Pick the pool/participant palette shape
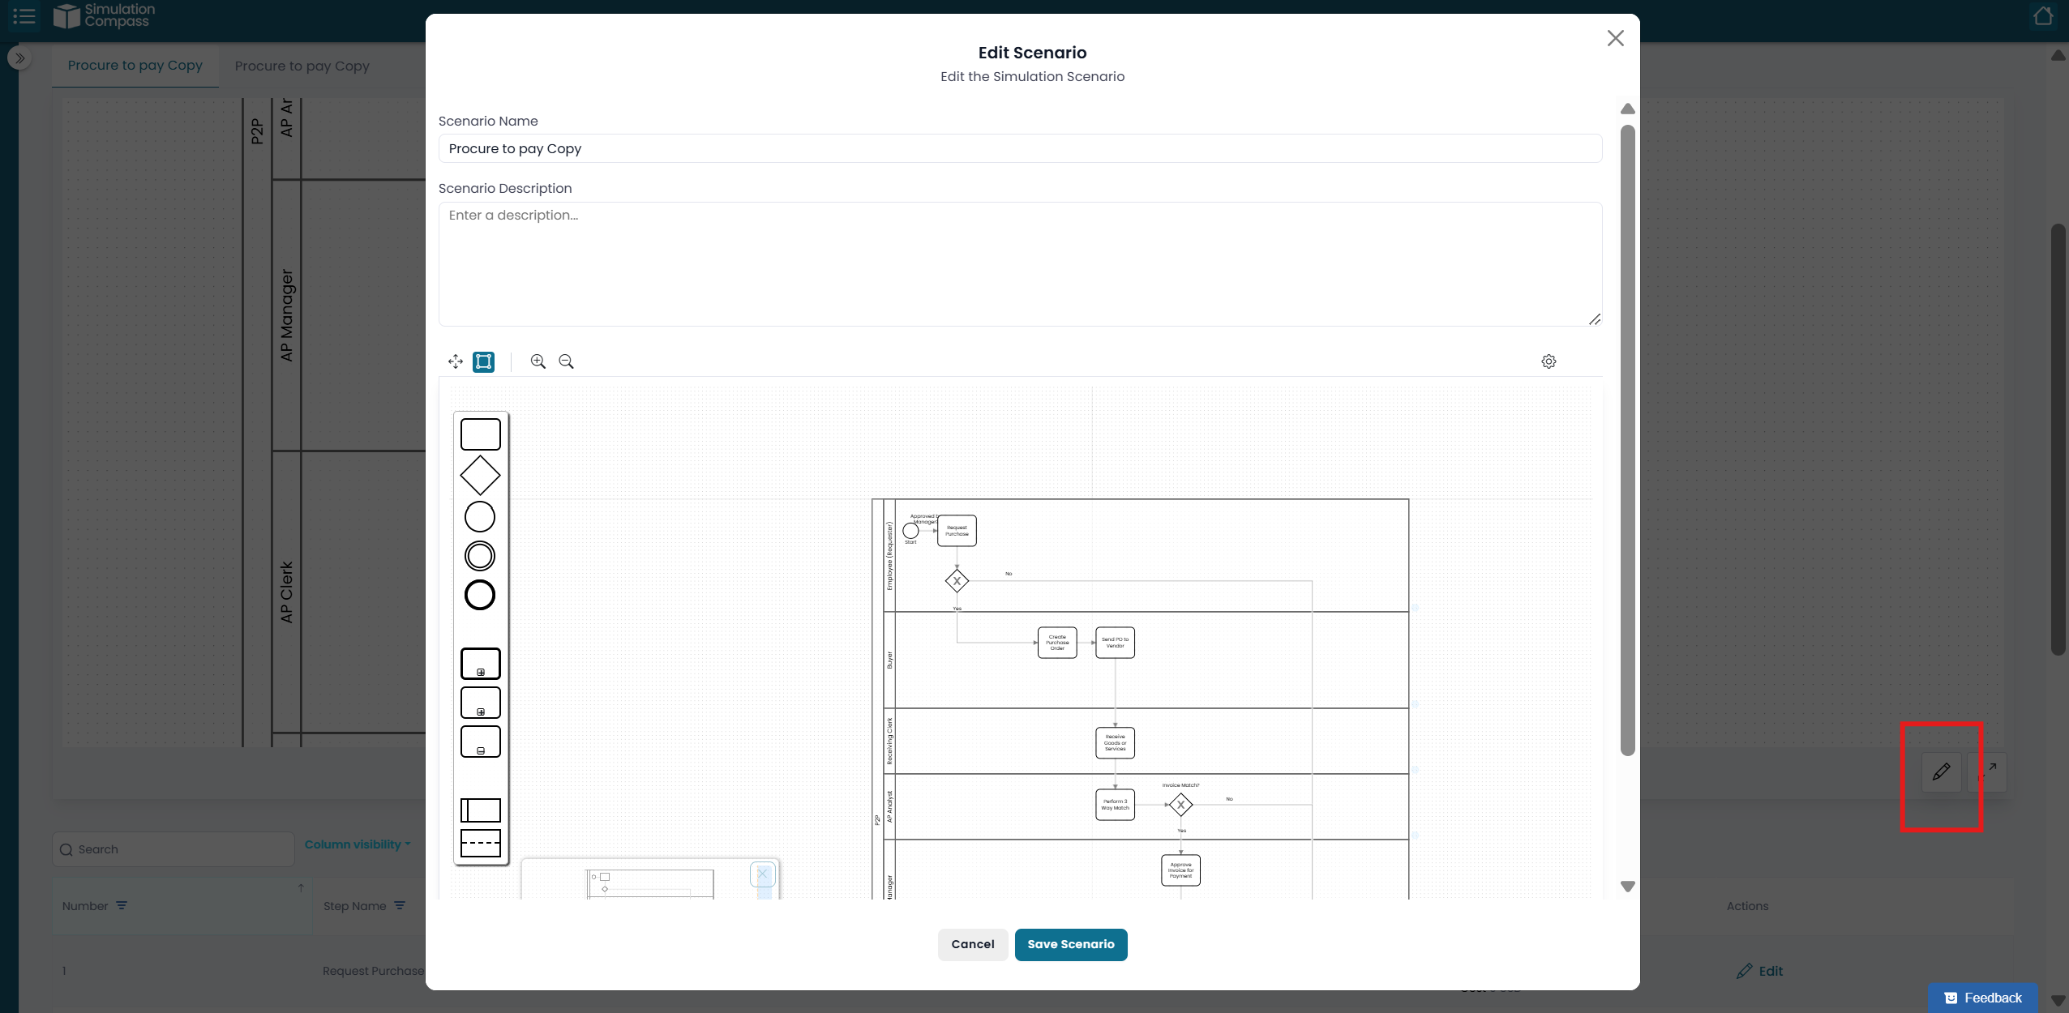This screenshot has height=1013, width=2069. tap(480, 810)
